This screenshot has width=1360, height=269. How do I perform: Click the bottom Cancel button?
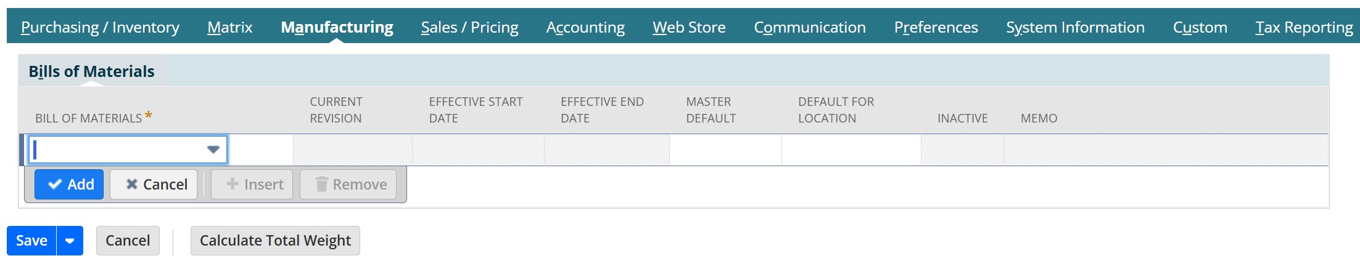(128, 241)
